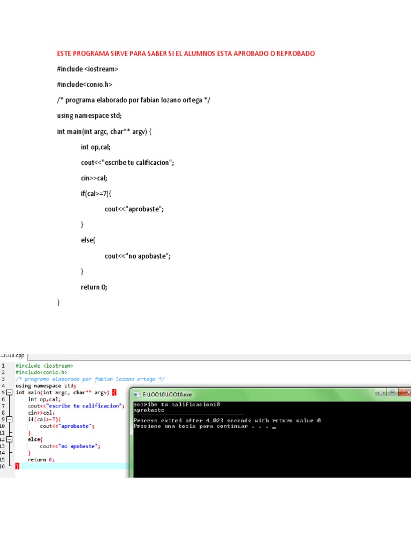This screenshot has height=548, width=411.
Task: Select the LOO10.cpp editor tab
Action: 13,356
